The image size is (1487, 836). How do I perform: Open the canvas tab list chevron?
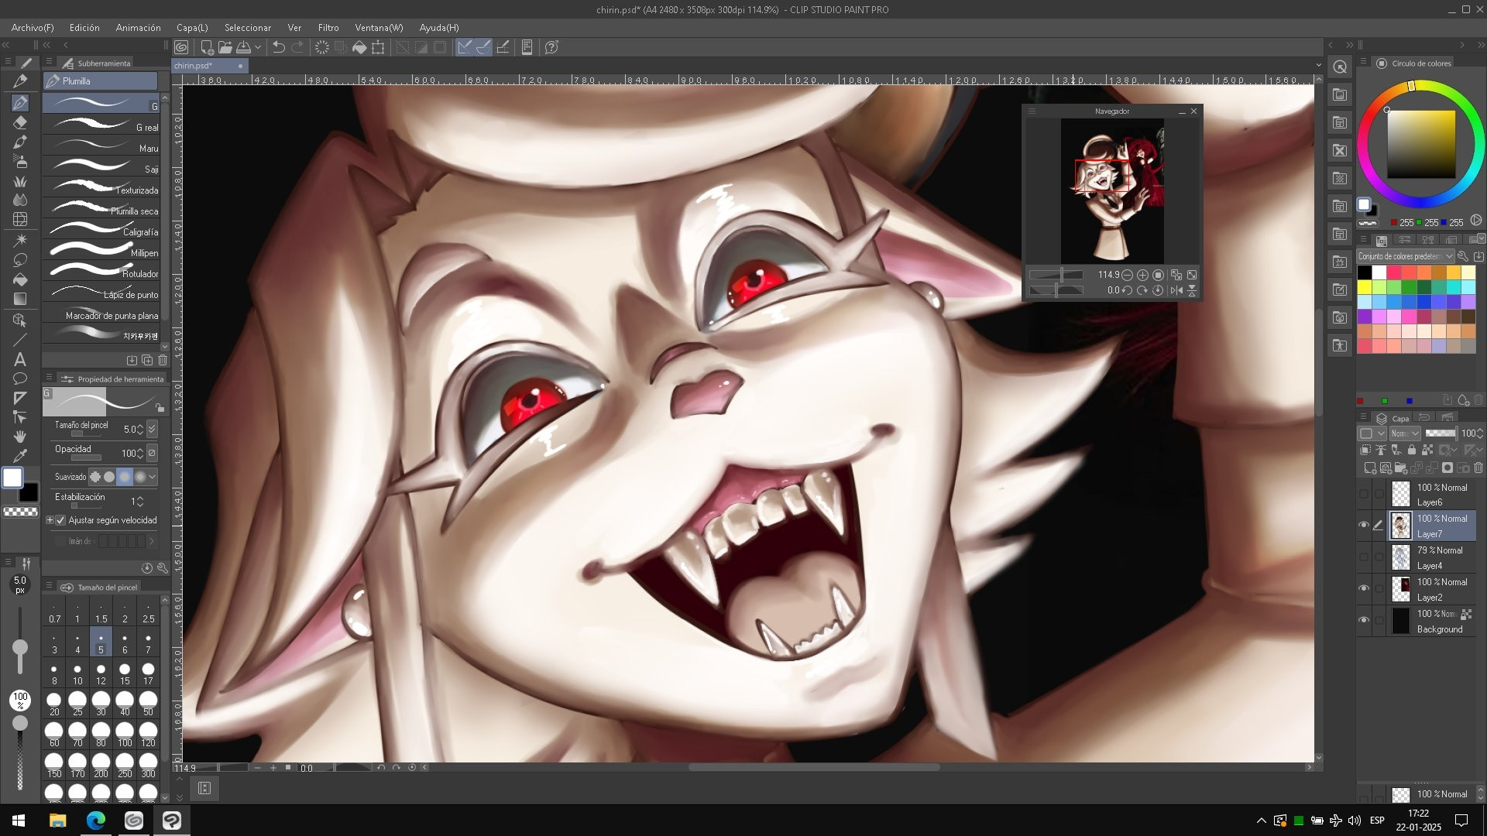pos(1318,66)
